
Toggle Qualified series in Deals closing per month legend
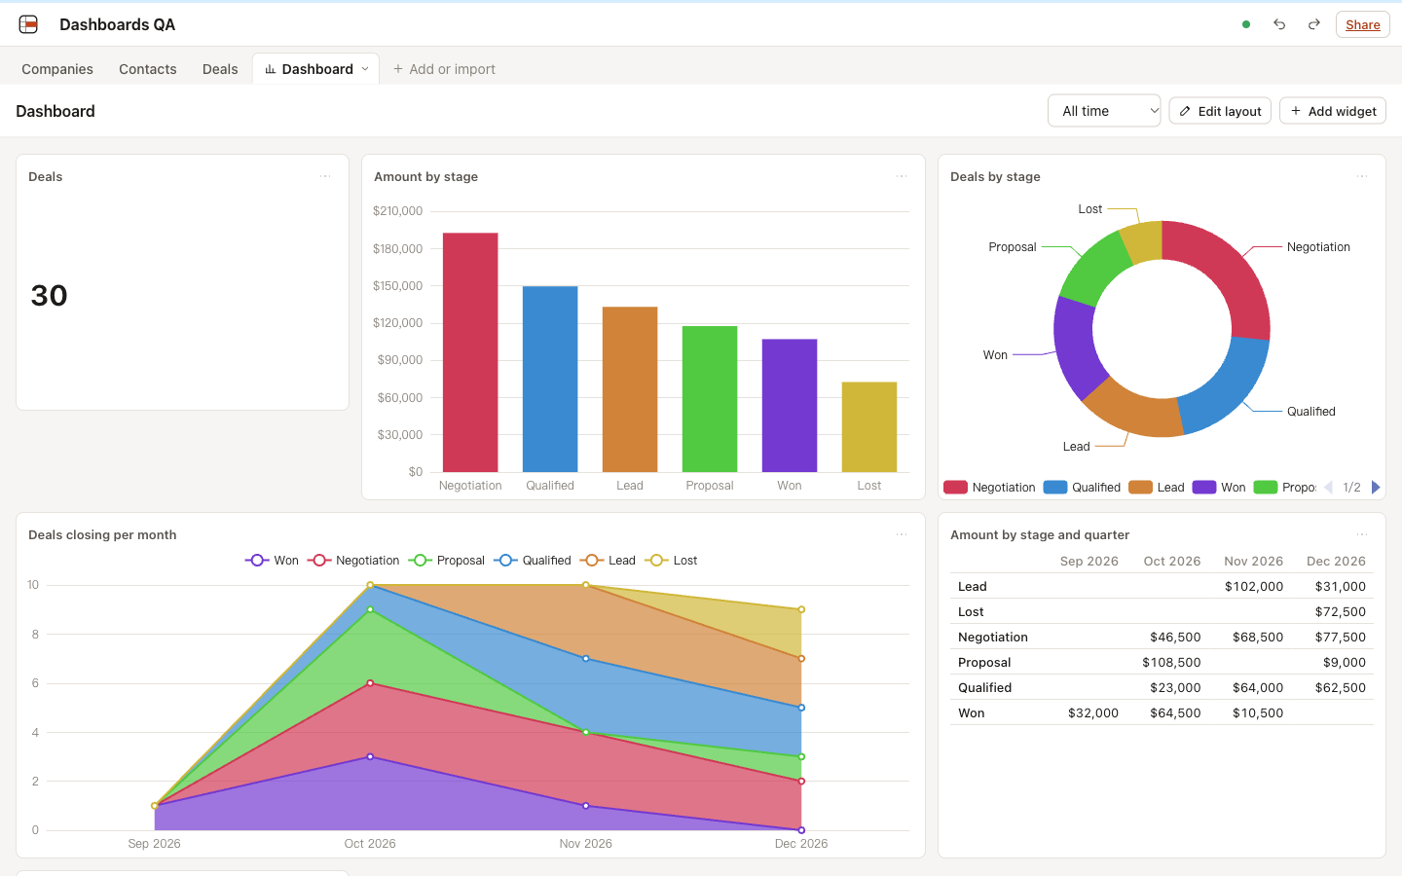point(533,561)
